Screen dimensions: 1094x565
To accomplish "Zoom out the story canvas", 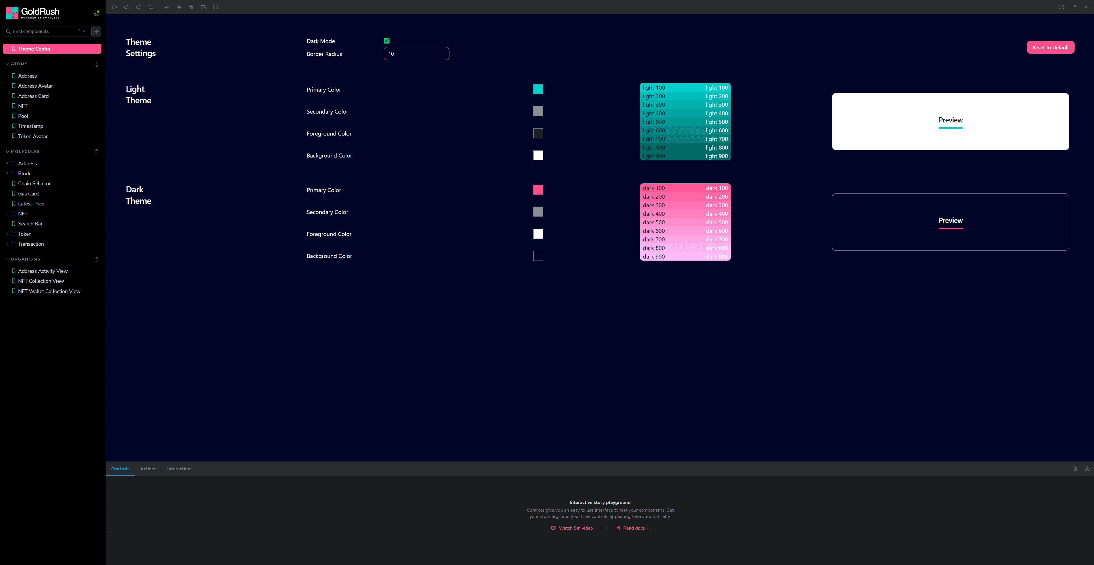I will click(x=138, y=7).
